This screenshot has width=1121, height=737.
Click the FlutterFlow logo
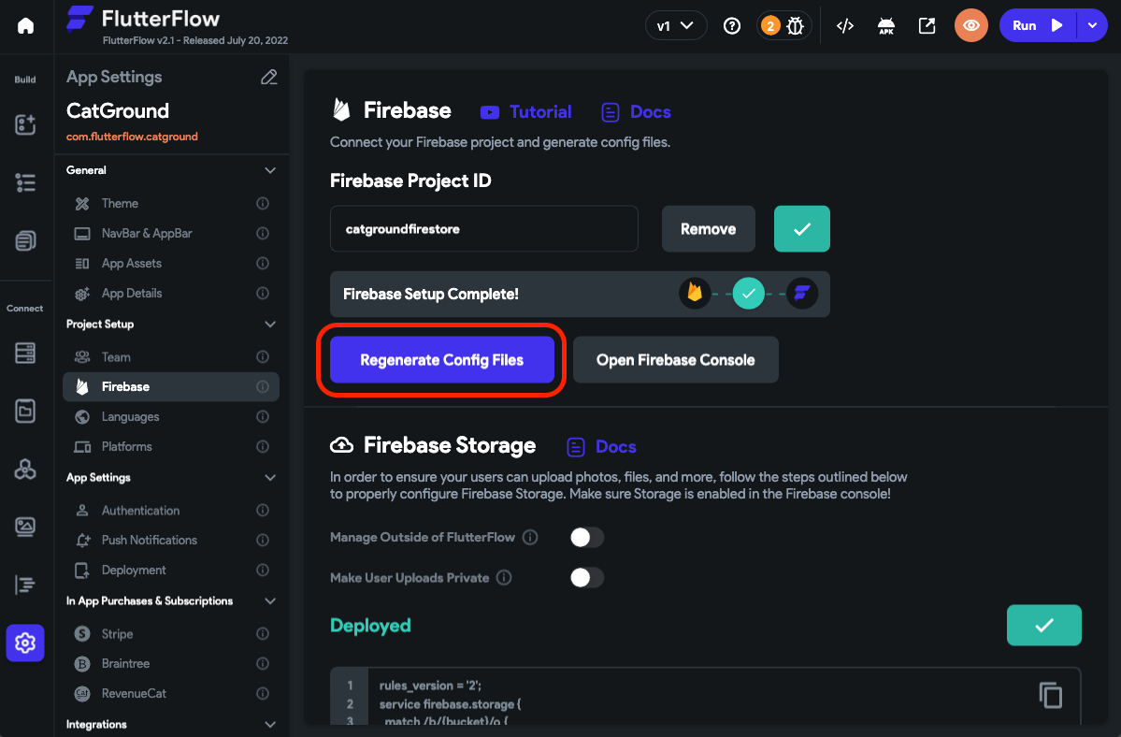(x=143, y=19)
